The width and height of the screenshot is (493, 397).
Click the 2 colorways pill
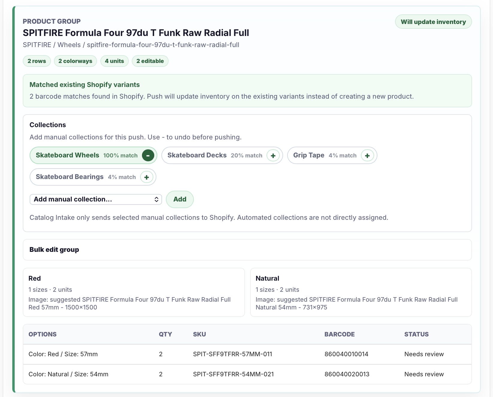coord(75,61)
